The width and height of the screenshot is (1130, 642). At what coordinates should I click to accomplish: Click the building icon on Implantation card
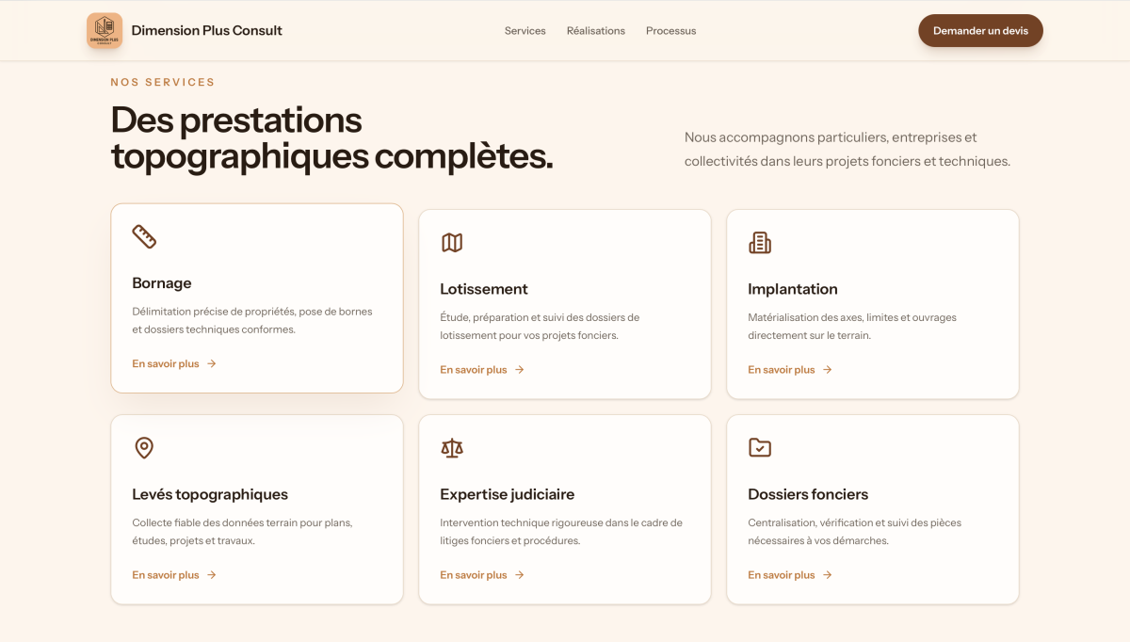(760, 243)
